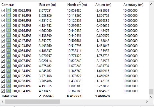Viewport: 154px width, 107px height.
Task: Sort by North err (m) column header
Action: click(80, 5)
